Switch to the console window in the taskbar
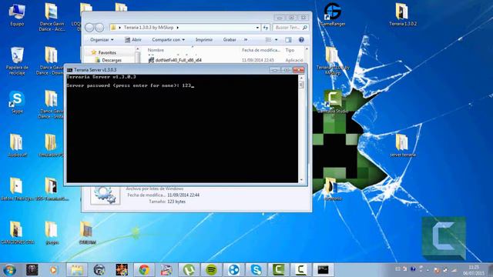Viewport: 493px width, 277px height. [324, 270]
